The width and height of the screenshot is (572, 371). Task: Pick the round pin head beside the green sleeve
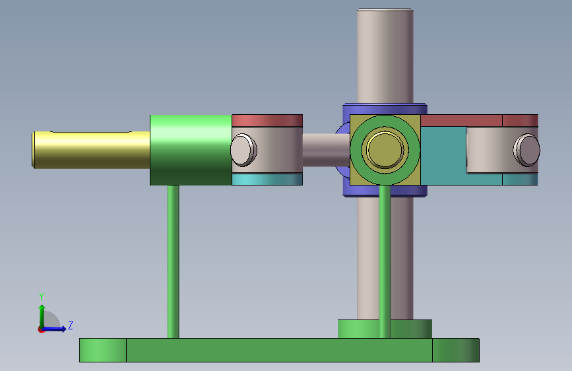point(243,150)
